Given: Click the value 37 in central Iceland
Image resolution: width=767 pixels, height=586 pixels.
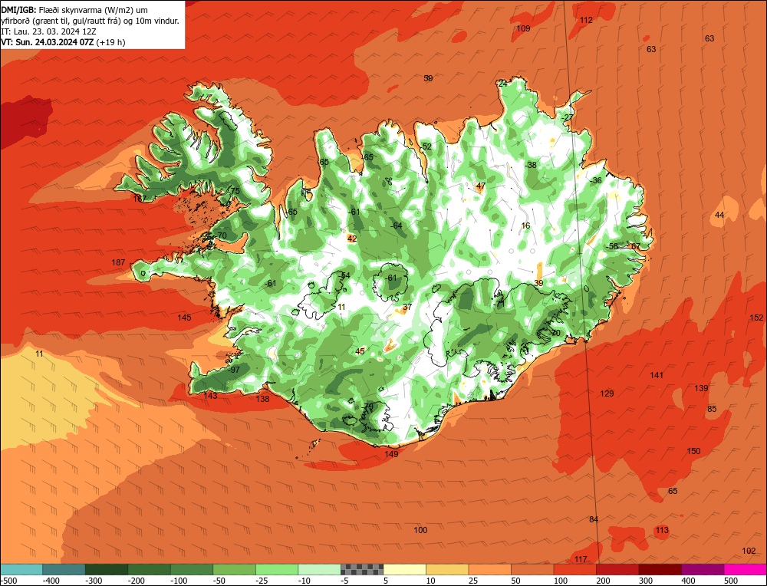Looking at the screenshot, I should click(407, 307).
